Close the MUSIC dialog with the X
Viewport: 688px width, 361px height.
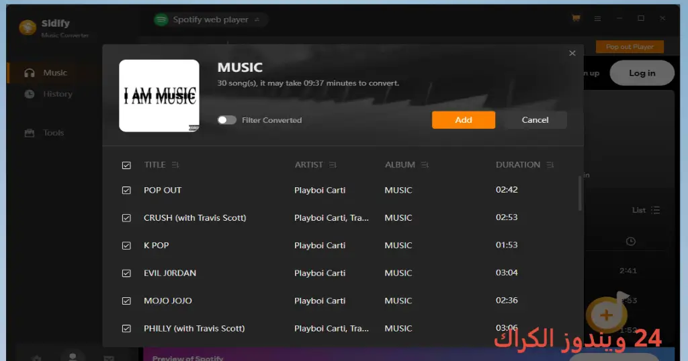tap(572, 53)
